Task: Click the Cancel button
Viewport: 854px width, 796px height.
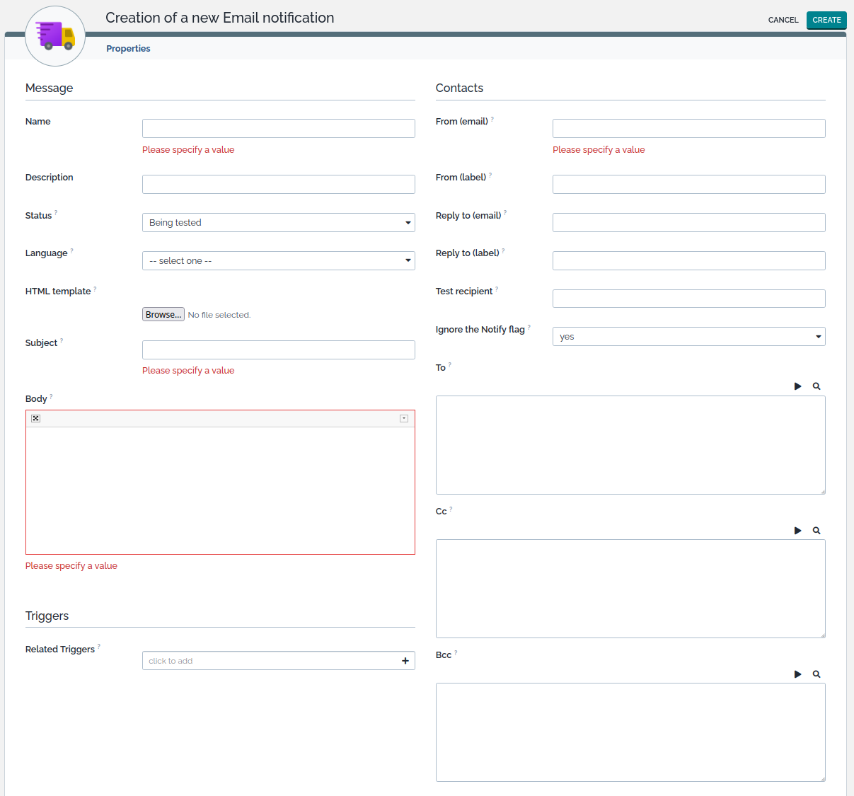Action: [783, 20]
